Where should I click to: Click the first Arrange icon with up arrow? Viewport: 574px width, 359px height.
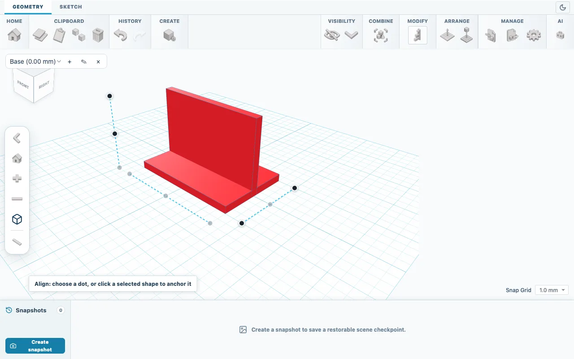[x=447, y=35]
